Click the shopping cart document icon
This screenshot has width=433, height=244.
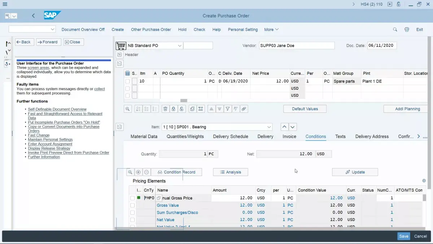tap(121, 46)
